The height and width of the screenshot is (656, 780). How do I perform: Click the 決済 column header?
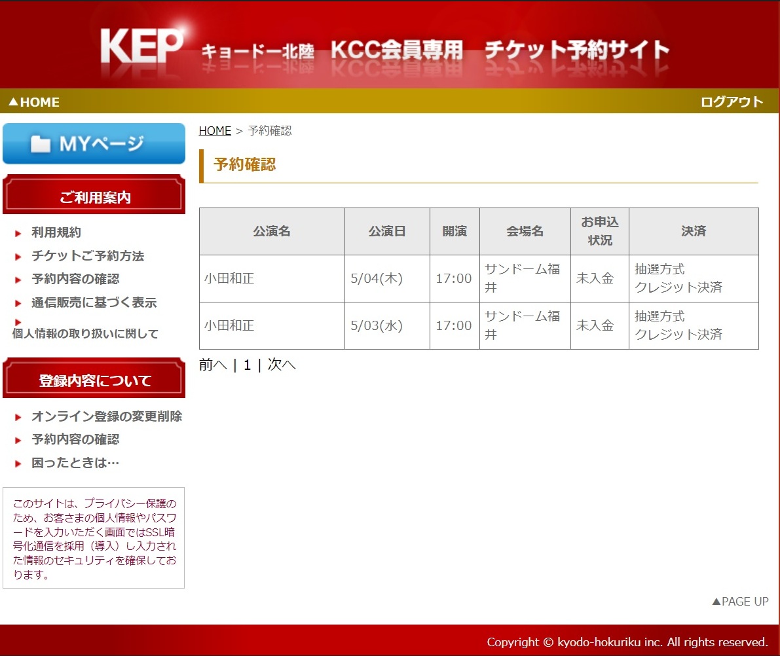pos(694,231)
